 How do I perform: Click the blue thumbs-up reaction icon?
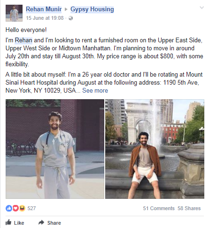[x=9, y=208]
